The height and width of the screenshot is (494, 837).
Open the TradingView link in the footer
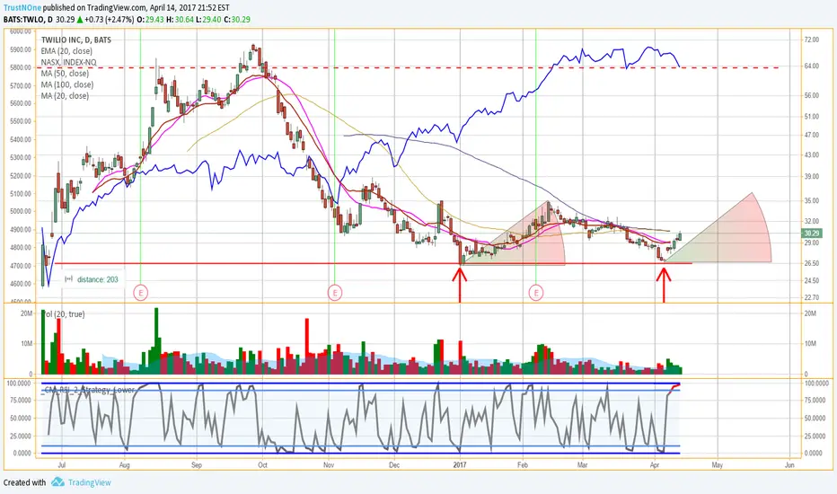pyautogui.click(x=89, y=483)
